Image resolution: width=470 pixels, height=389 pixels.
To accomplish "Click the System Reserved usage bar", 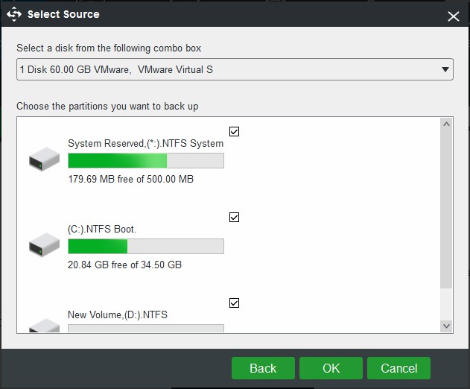I will pyautogui.click(x=145, y=161).
